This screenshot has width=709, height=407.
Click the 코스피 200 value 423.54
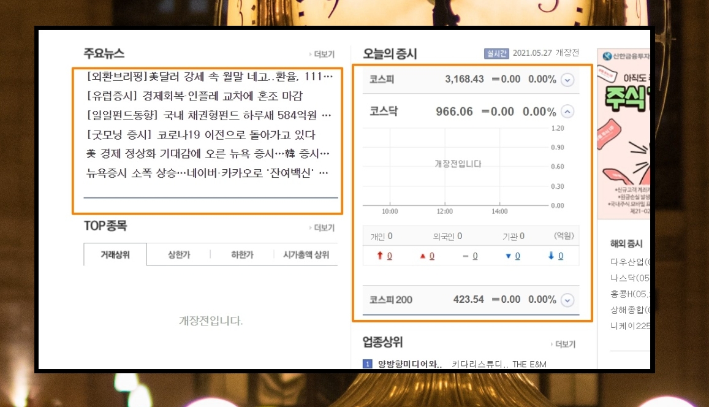click(468, 299)
